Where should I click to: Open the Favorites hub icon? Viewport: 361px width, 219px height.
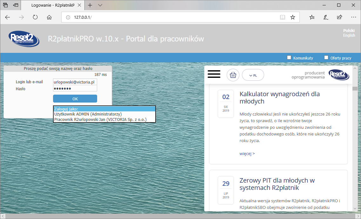[x=312, y=17]
